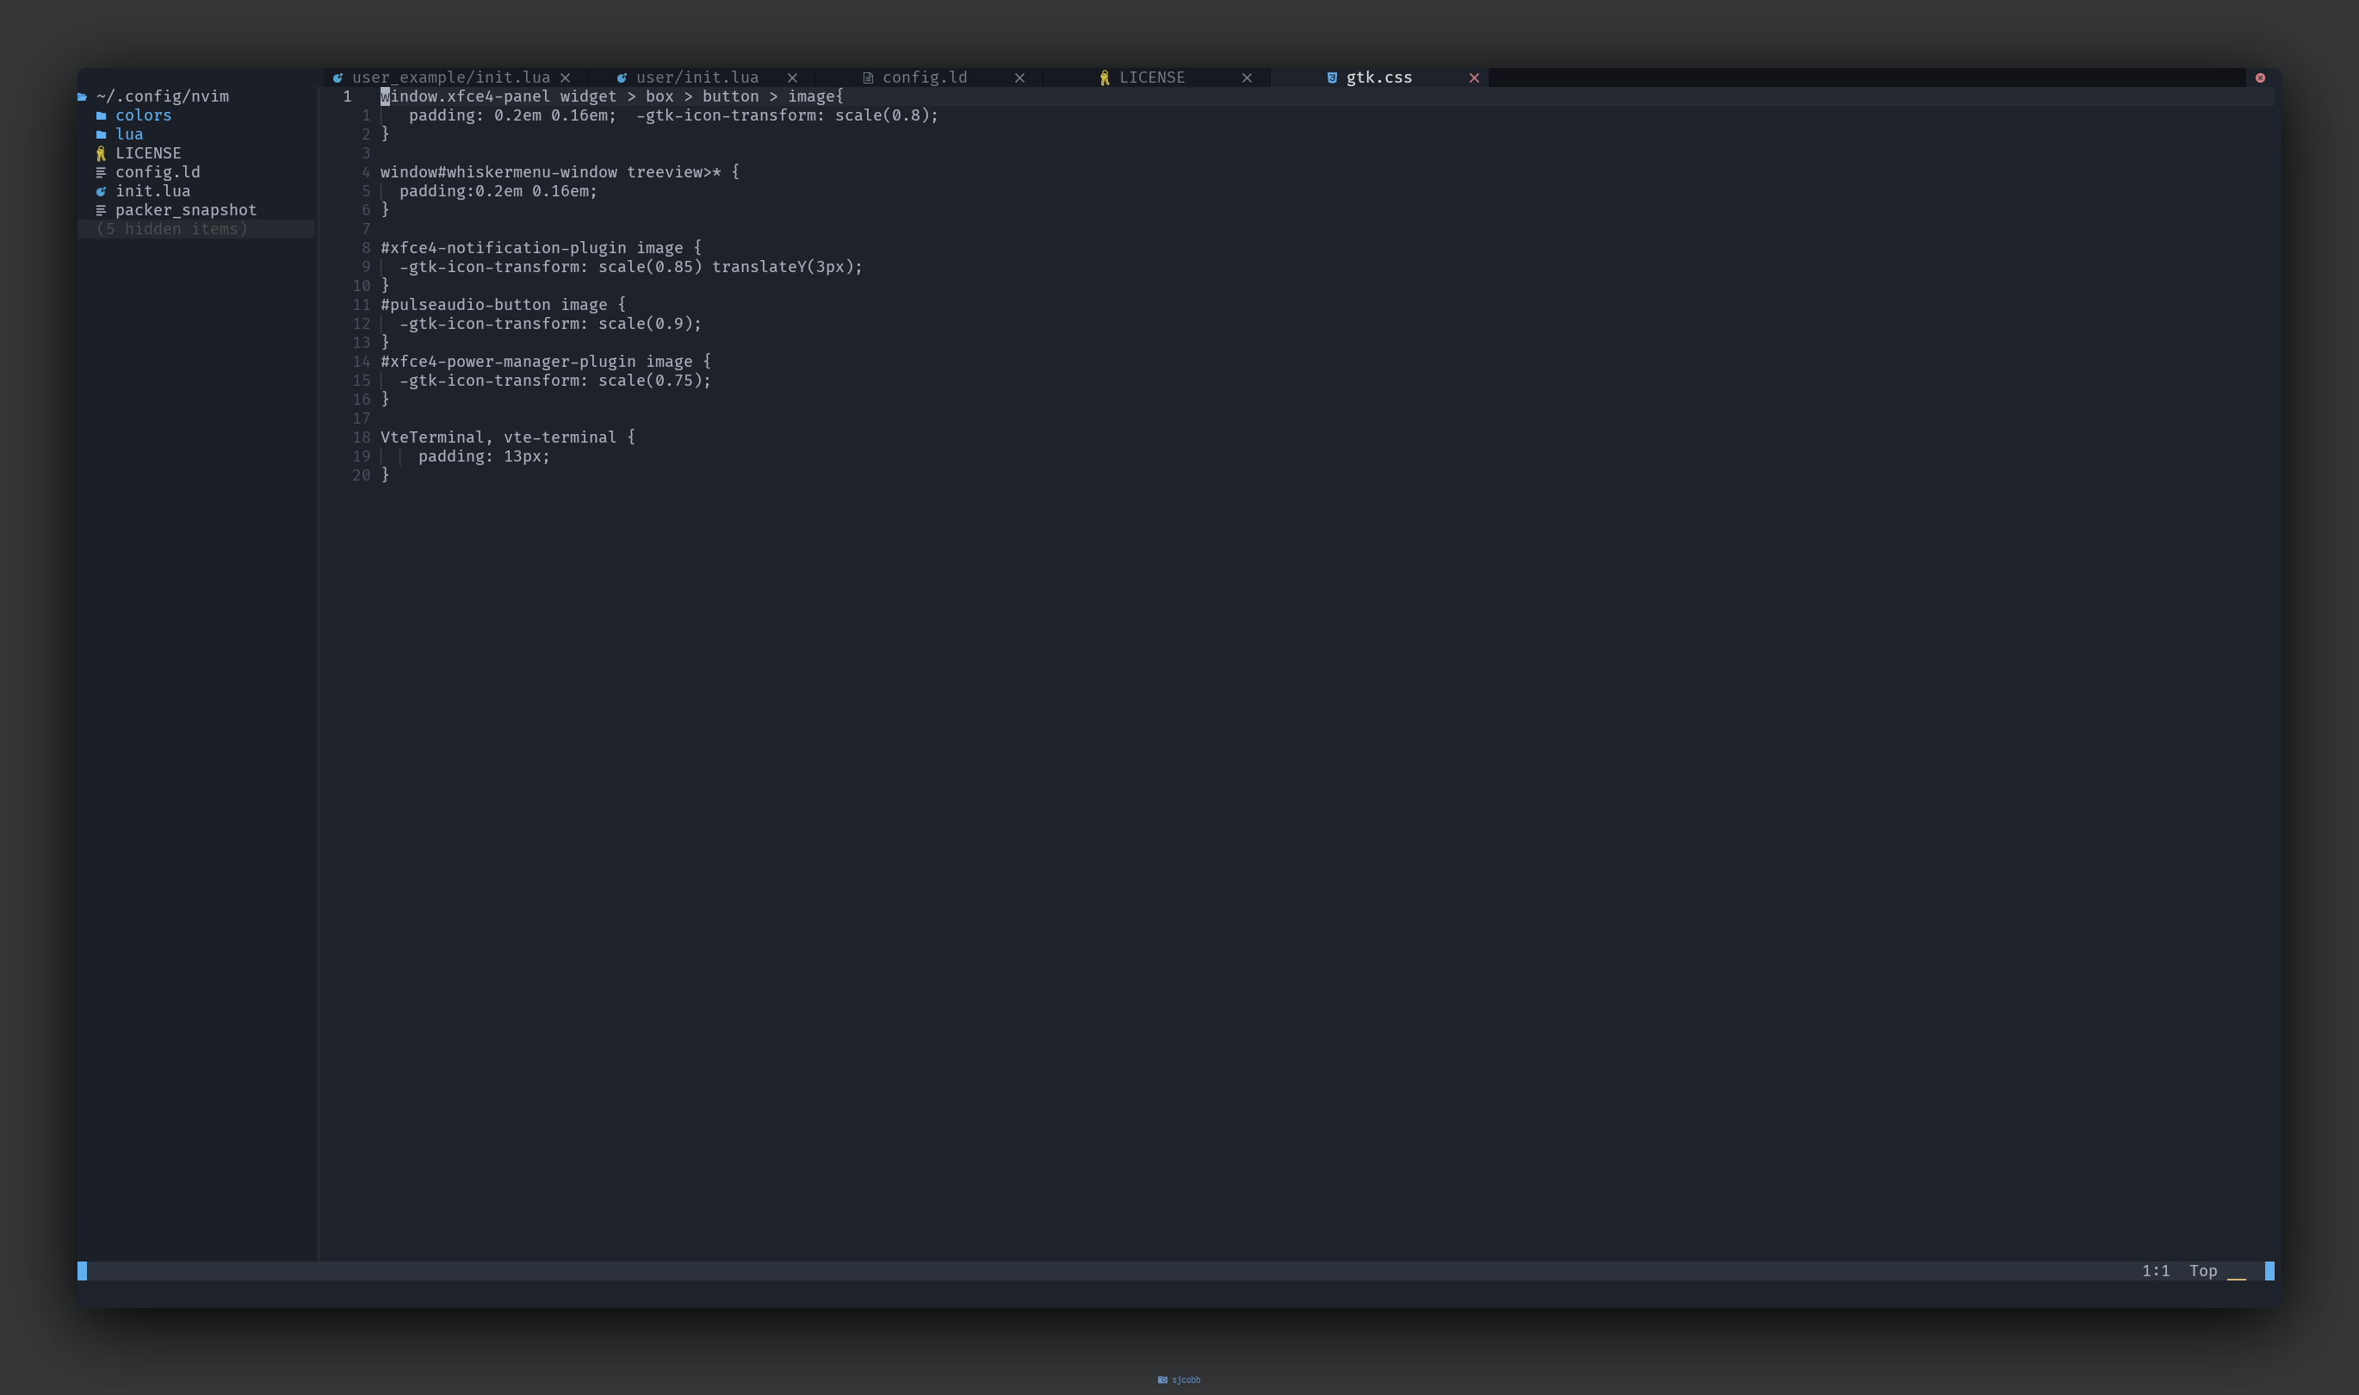Switch to the LICENSE tab
Screen dimensions: 2359x1395
(1153, 77)
